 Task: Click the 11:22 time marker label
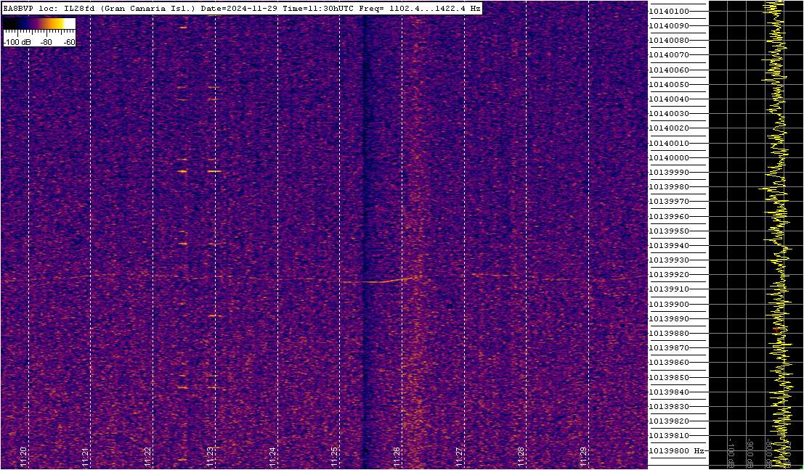(x=148, y=452)
